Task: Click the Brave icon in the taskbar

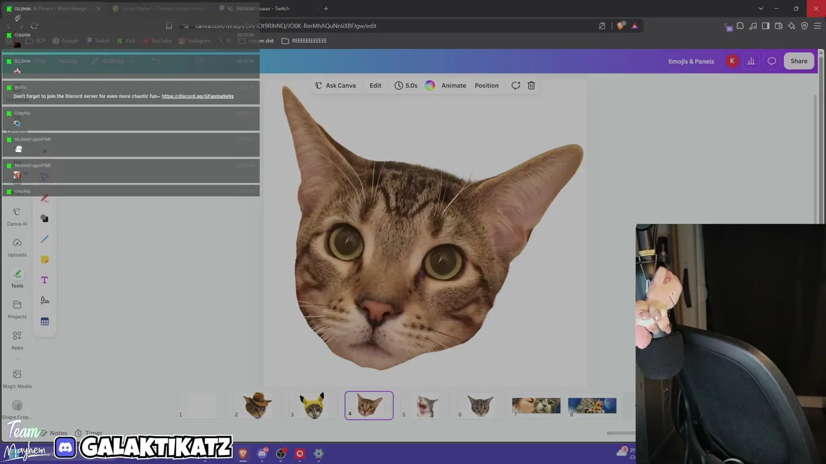Action: tap(243, 454)
